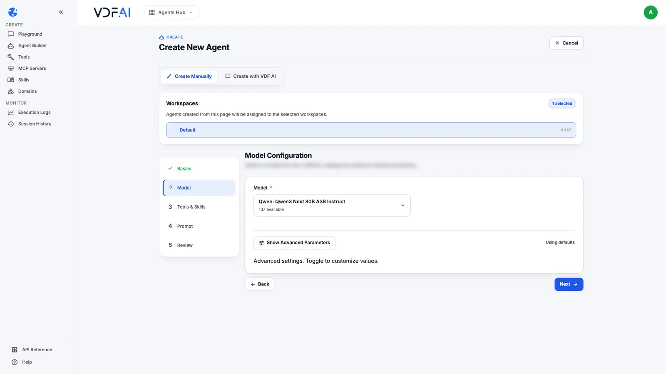Image resolution: width=666 pixels, height=374 pixels.
Task: Open the API Reference link
Action: [x=37, y=350]
